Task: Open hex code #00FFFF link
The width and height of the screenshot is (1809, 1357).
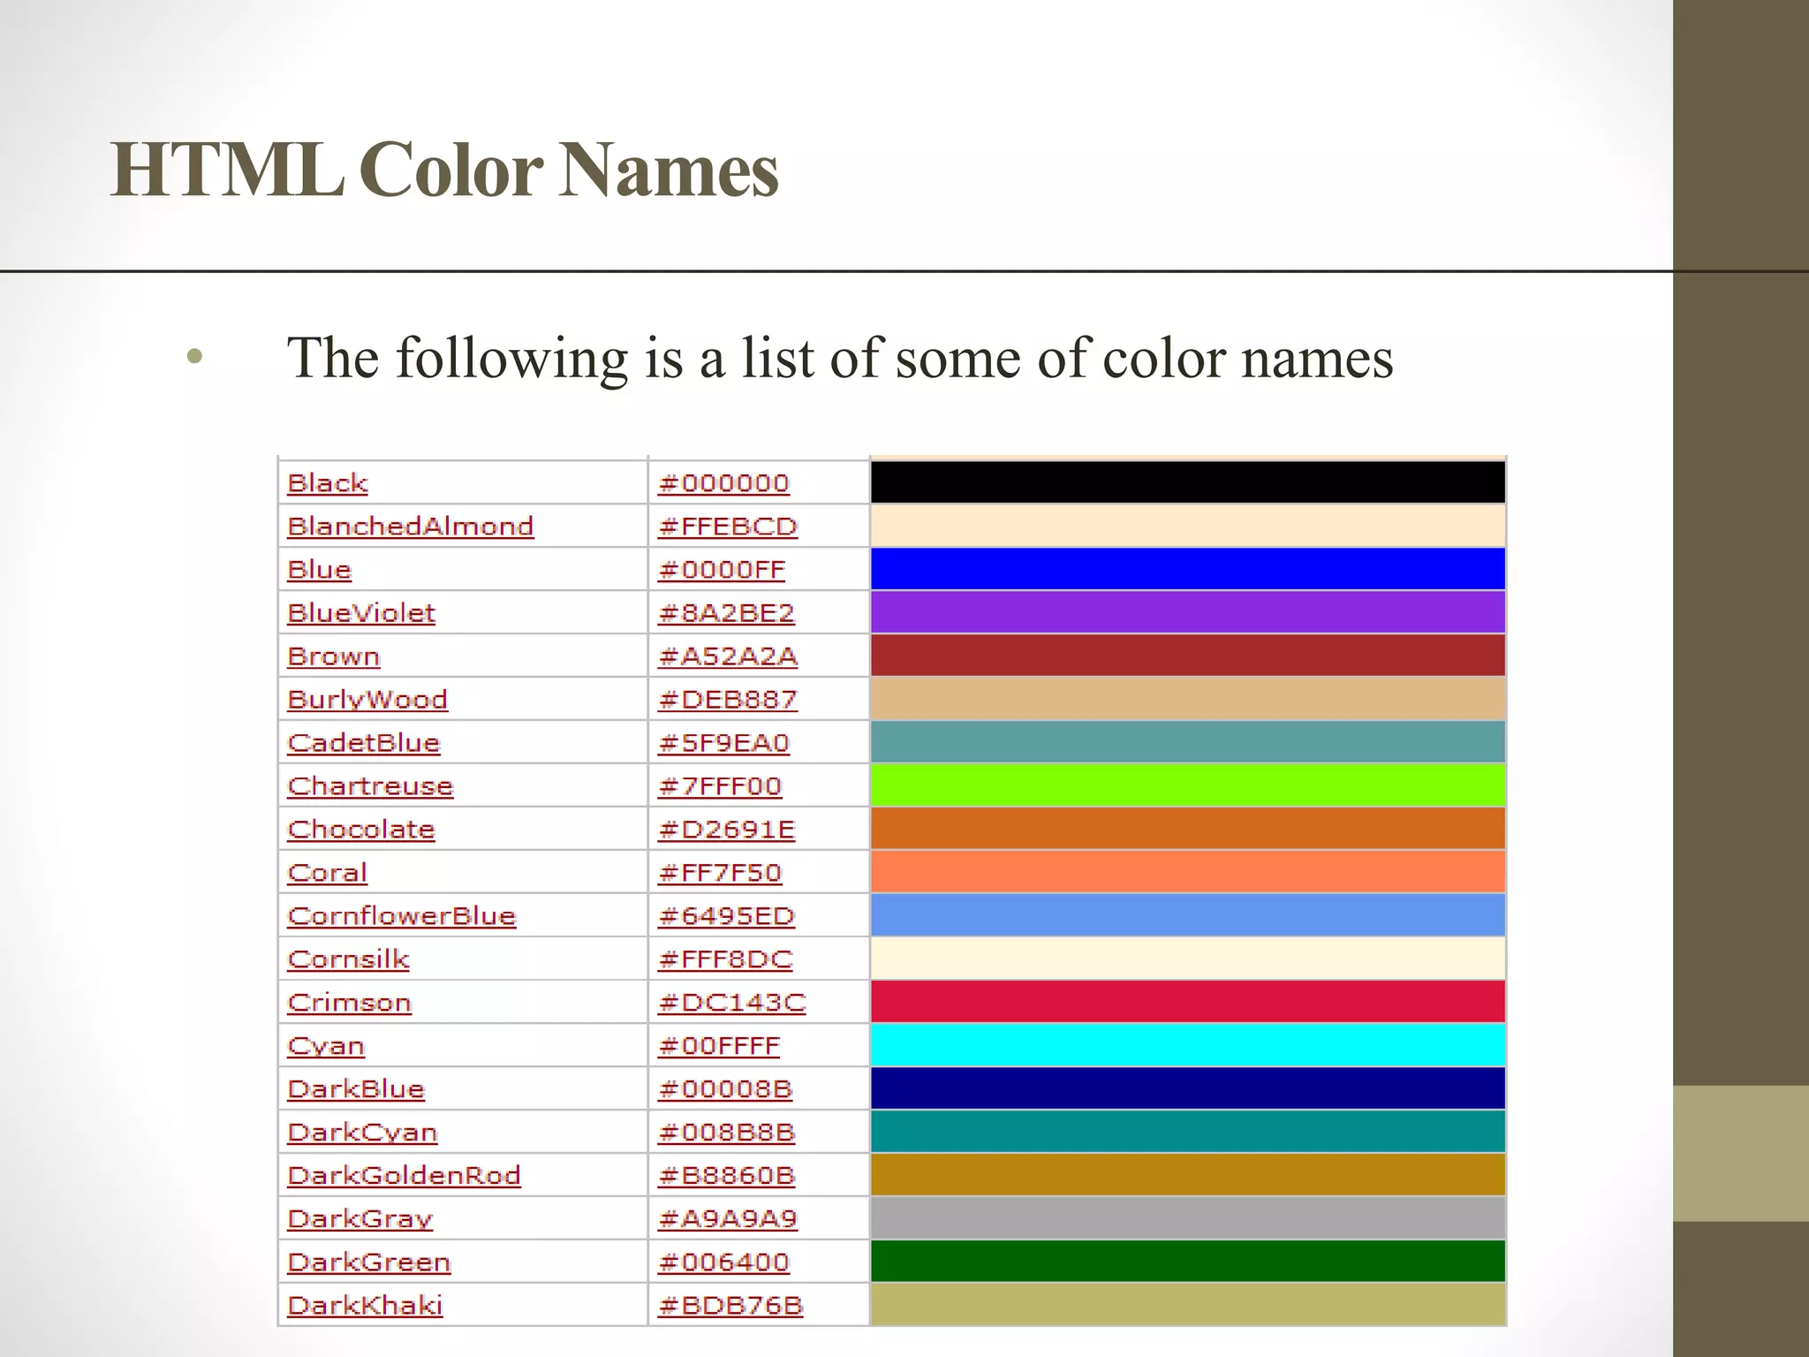Action: click(x=719, y=1046)
